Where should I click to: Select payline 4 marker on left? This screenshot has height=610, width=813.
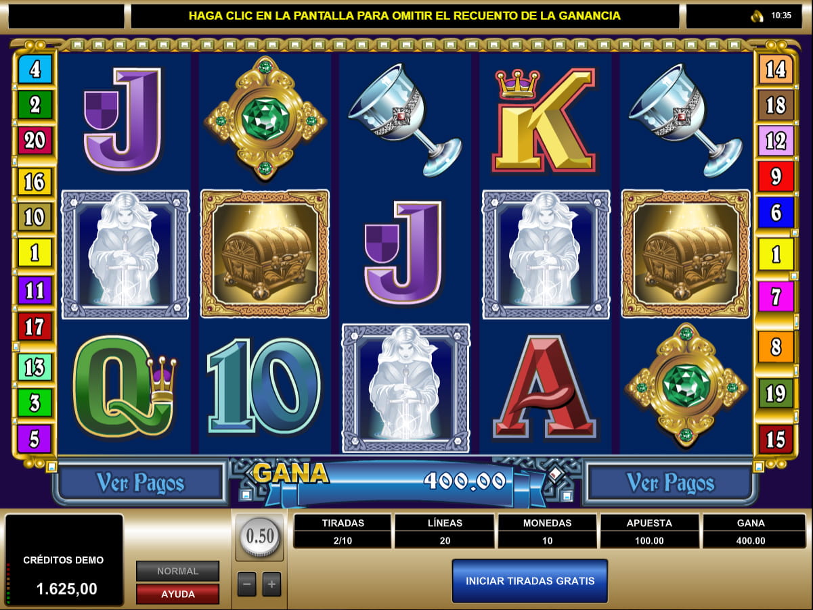point(35,69)
